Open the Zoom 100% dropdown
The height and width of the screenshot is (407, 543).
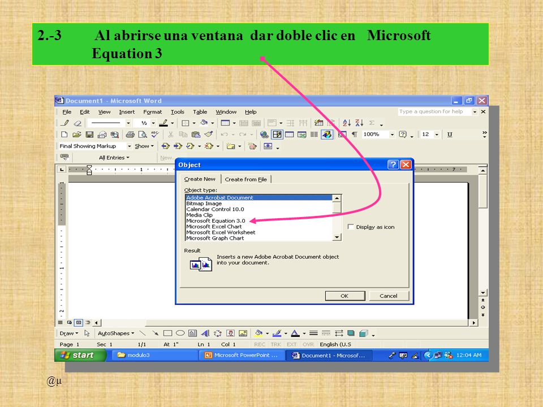392,135
